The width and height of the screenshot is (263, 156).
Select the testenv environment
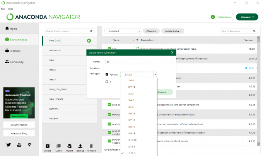click(70, 118)
